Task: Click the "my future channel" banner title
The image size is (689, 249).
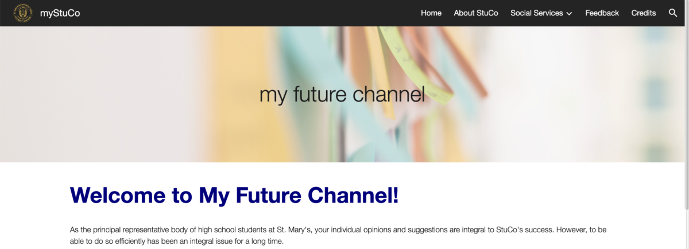Action: point(342,94)
